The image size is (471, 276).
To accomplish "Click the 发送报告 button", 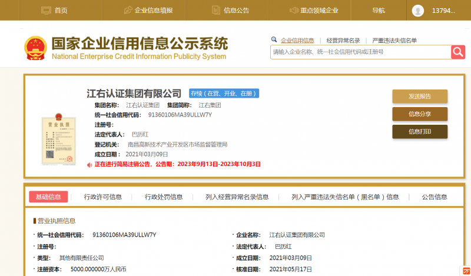I will (x=420, y=97).
